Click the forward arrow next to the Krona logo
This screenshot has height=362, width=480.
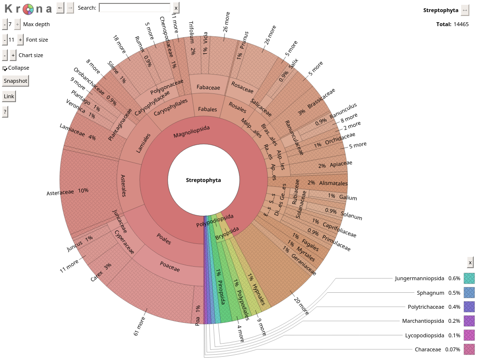click(70, 8)
